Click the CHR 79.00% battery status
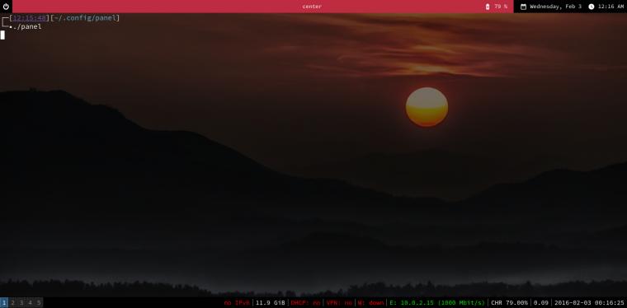Image resolution: width=627 pixels, height=308 pixels. [x=509, y=303]
